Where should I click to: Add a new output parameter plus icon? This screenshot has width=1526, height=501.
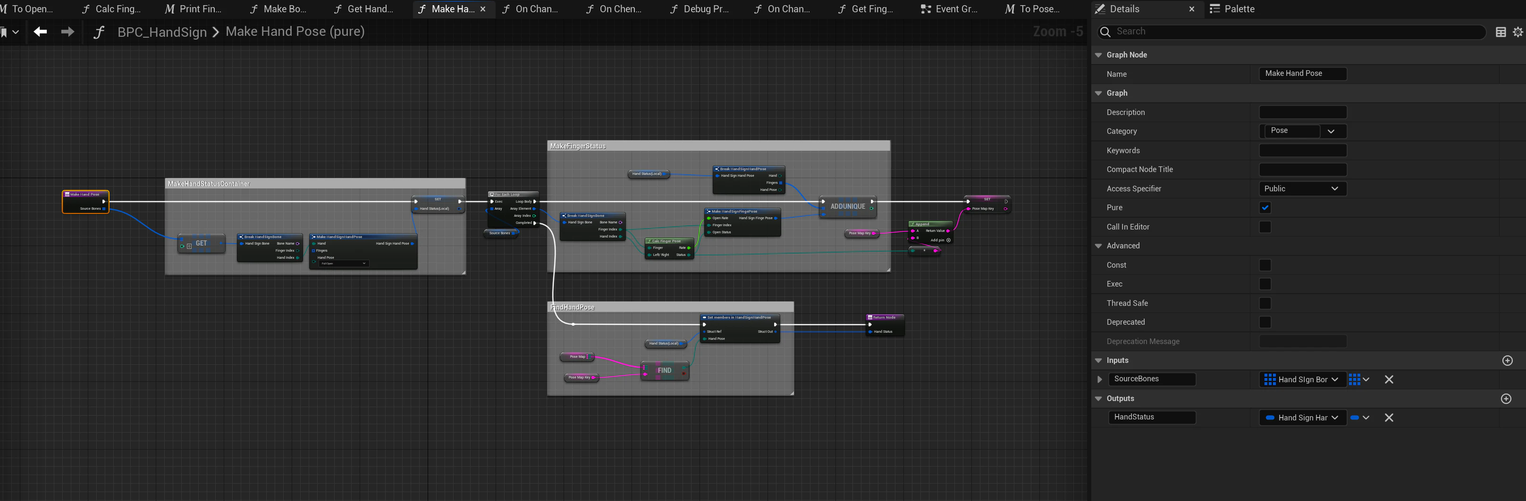1507,399
